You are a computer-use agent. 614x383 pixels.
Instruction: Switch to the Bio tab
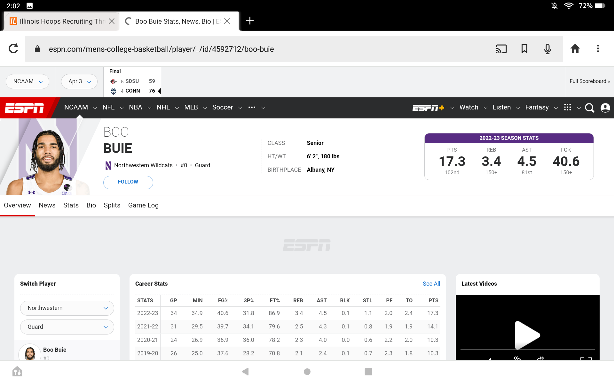tap(91, 205)
